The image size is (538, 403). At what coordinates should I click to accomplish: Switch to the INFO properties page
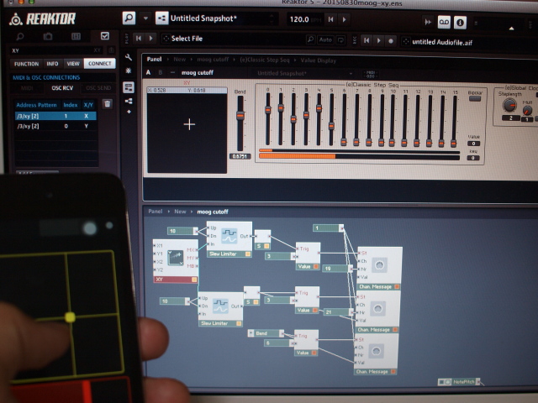coord(52,64)
